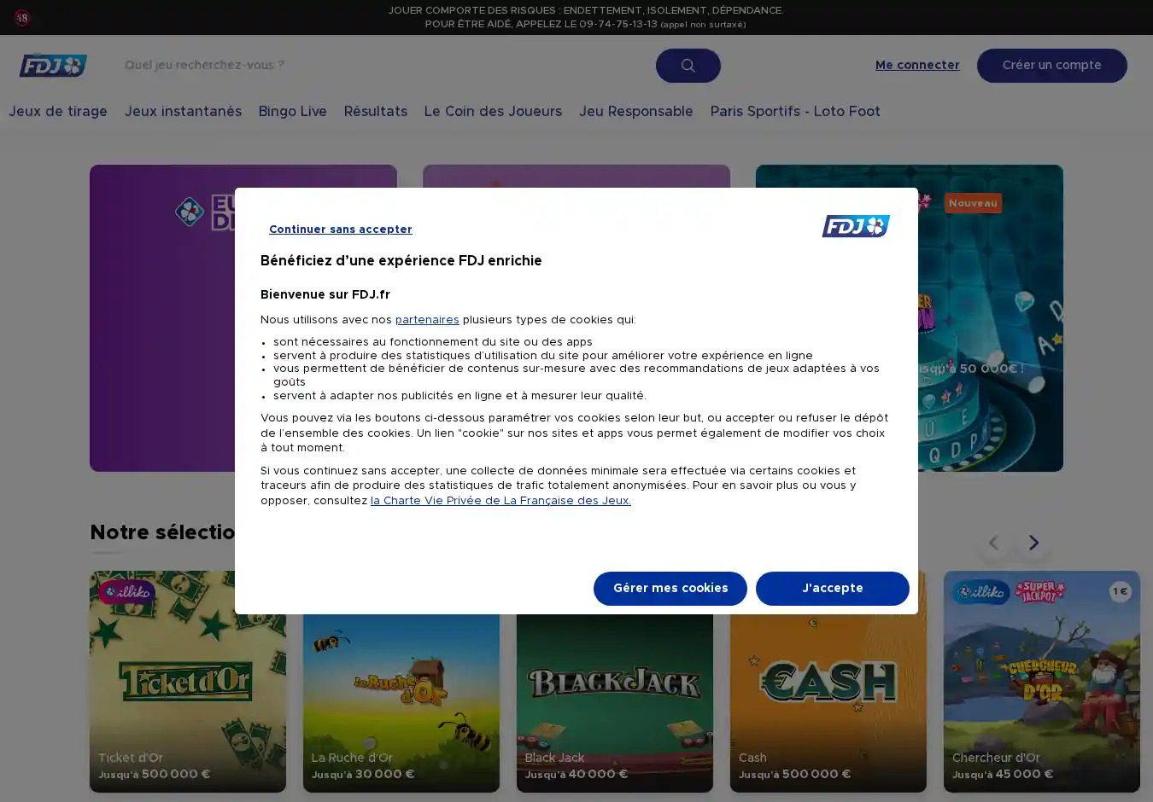Select the Bingo Live menu item
Screen dimensions: 1153x802
click(x=292, y=112)
